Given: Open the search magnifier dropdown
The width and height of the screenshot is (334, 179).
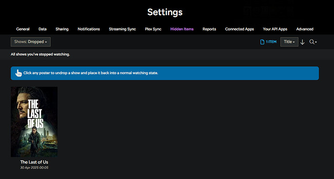Looking at the screenshot, I should [313, 42].
